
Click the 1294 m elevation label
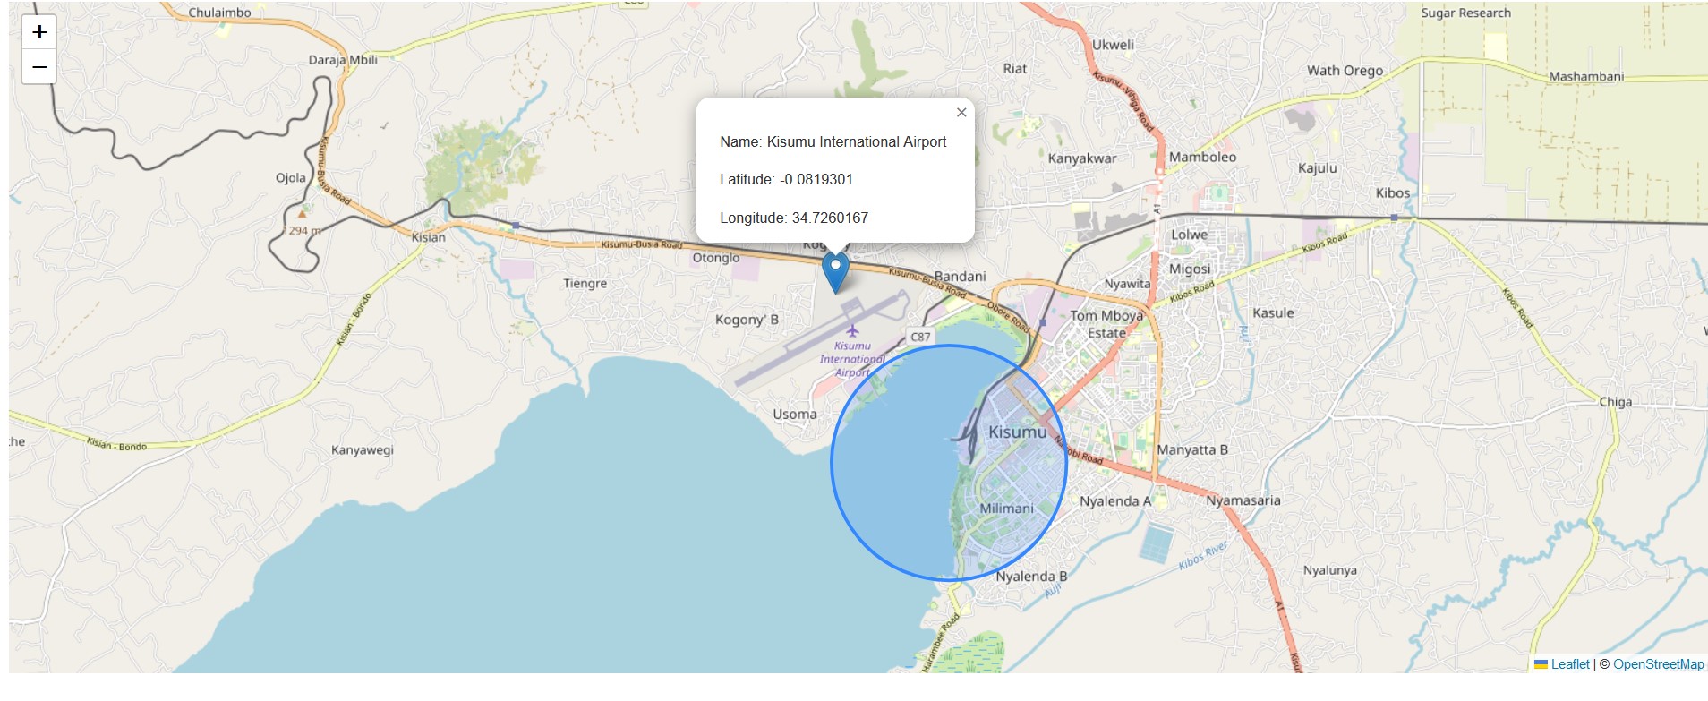pos(303,230)
